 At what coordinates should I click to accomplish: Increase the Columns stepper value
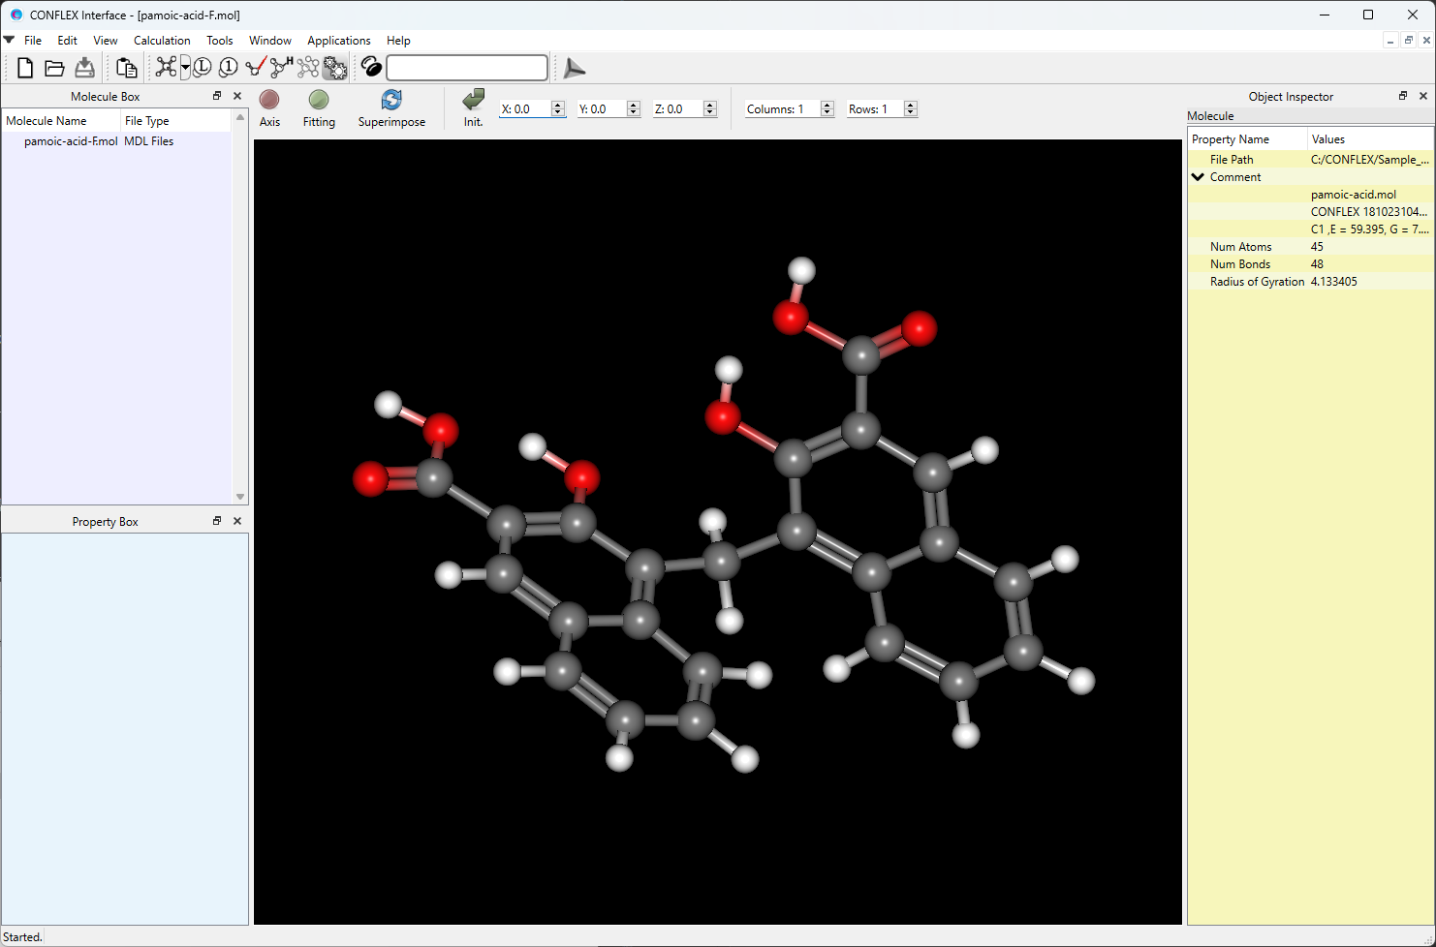(x=827, y=105)
